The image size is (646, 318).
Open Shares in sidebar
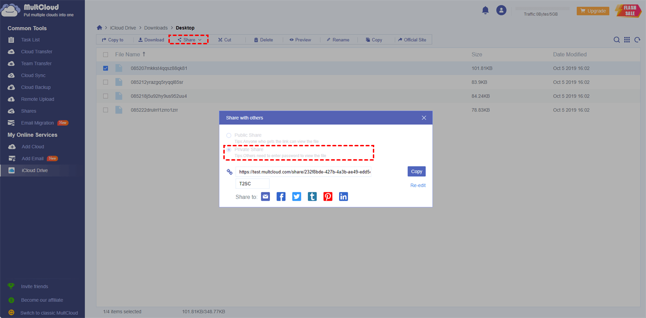pyautogui.click(x=29, y=111)
